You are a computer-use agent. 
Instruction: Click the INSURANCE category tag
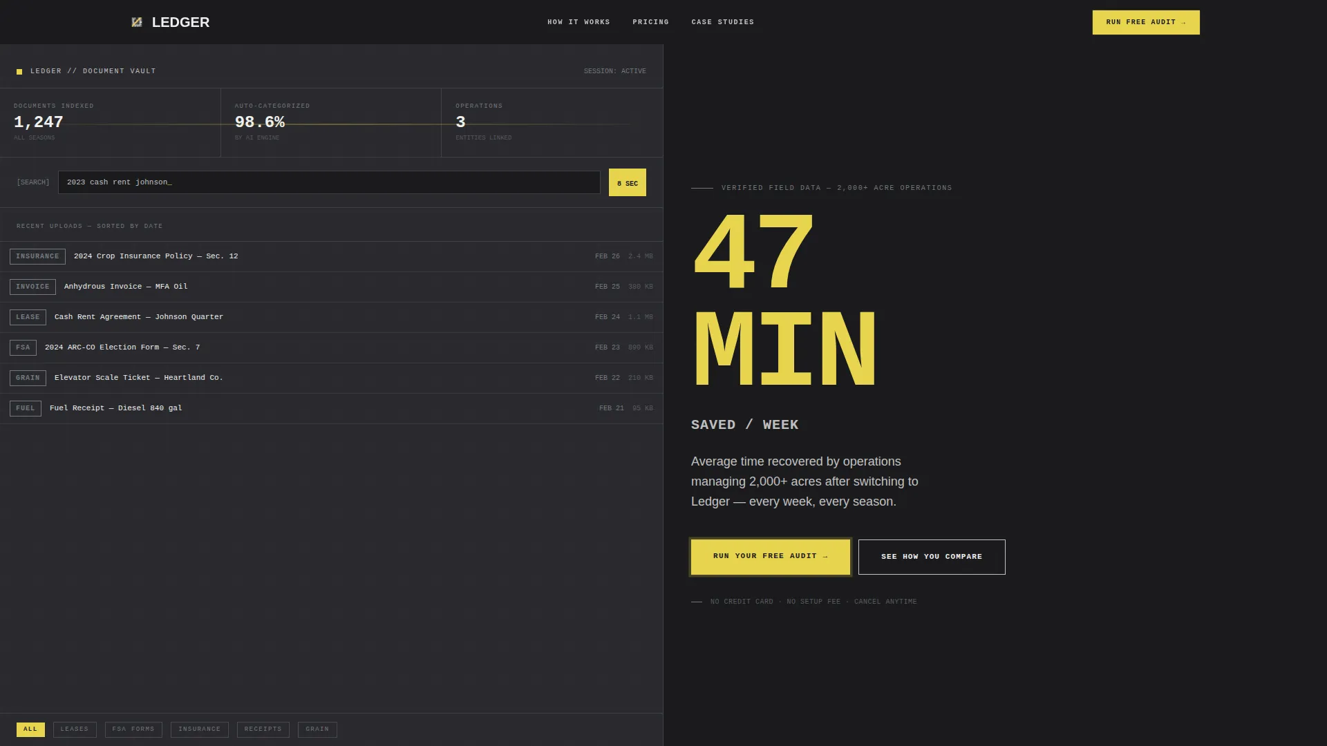tap(37, 256)
